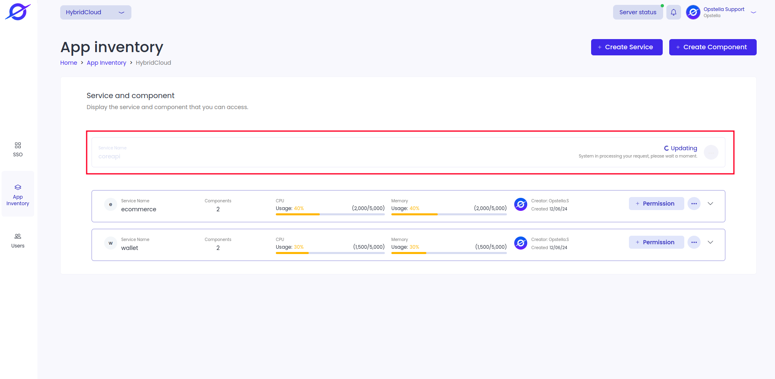Click the wallet avatar letter icon
The height and width of the screenshot is (379, 775).
(x=111, y=243)
